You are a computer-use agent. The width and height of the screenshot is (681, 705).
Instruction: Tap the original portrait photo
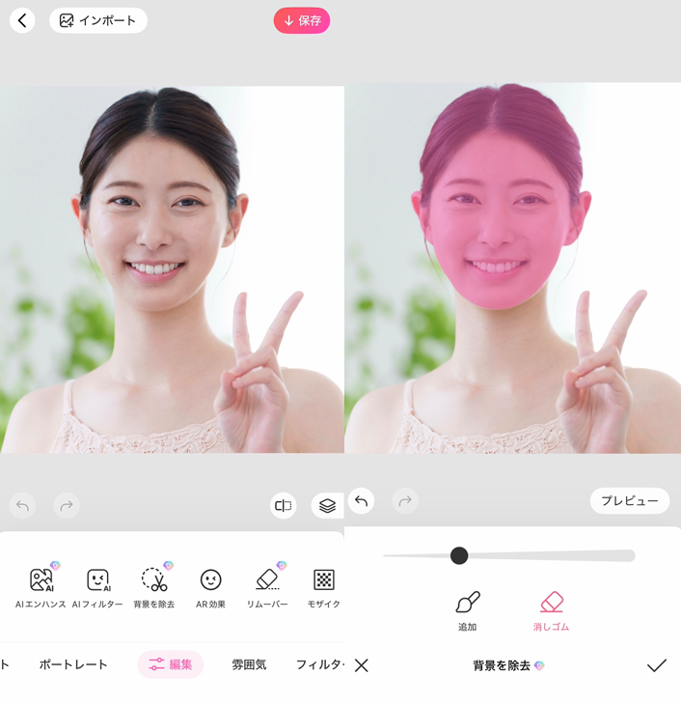click(172, 269)
